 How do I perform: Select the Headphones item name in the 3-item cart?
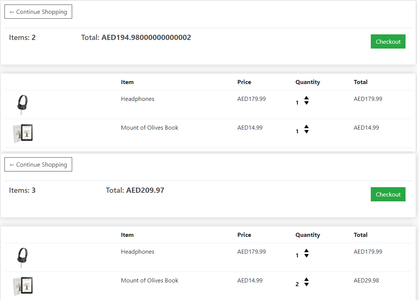138,252
